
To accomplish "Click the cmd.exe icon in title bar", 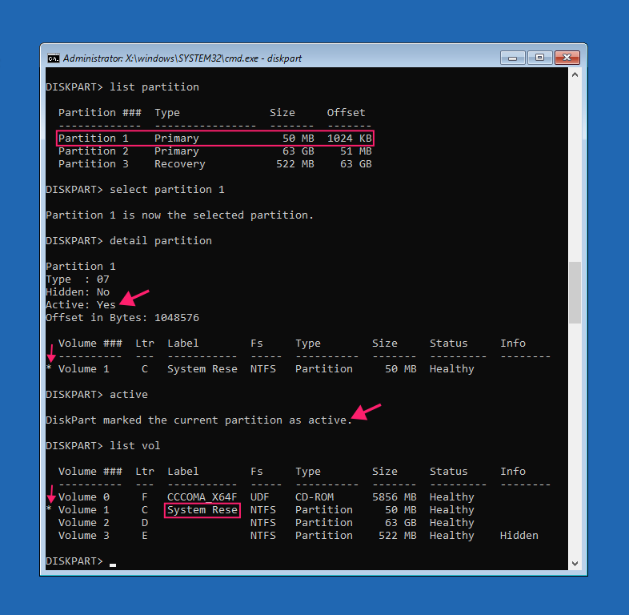I will click(x=53, y=58).
